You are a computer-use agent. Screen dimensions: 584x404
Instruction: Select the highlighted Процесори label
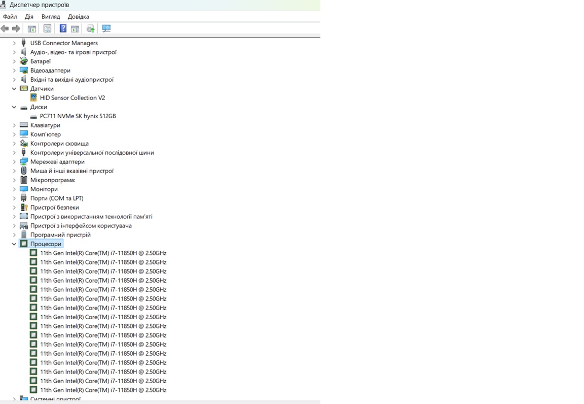(x=46, y=244)
